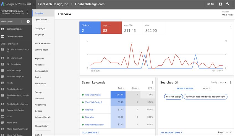
Task: Open the Florida Web Design (original) campaign
Action: (18, 96)
